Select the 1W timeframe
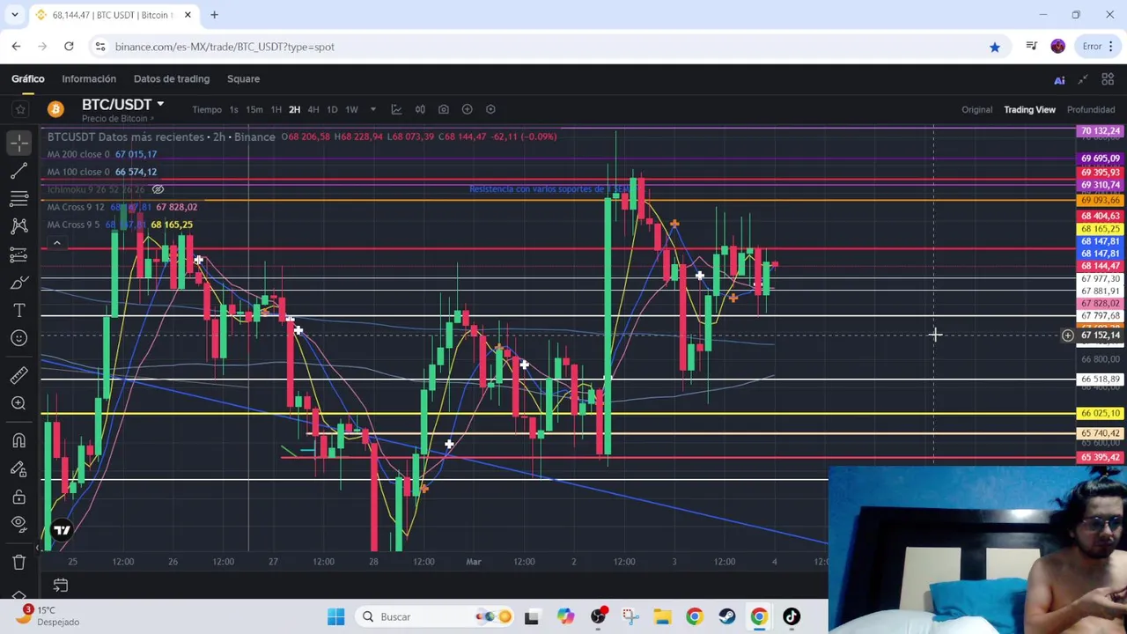1127x634 pixels. coord(351,109)
